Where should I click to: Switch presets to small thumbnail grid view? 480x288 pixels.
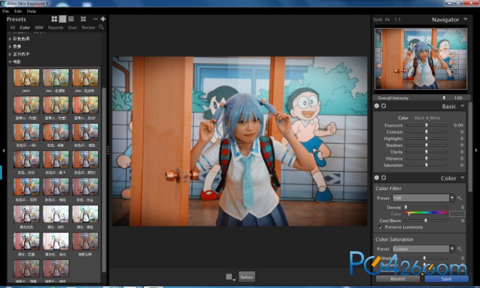coord(62,19)
